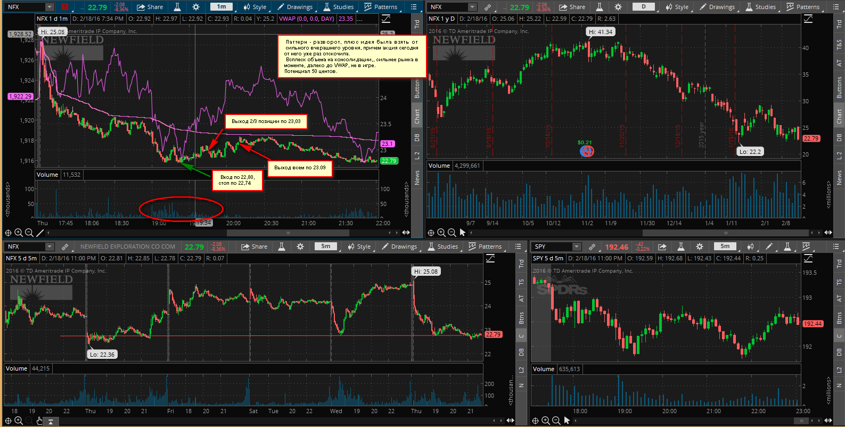Open the patterns icon in SPY chart toolbar
The image size is (845, 427).
806,247
